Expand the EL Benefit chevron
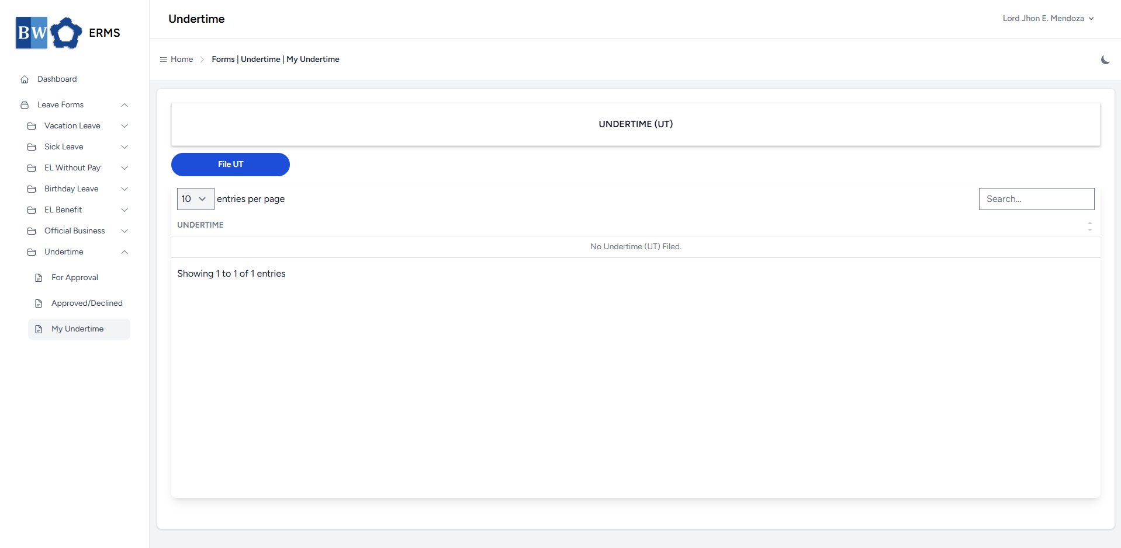1121x548 pixels. tap(124, 210)
